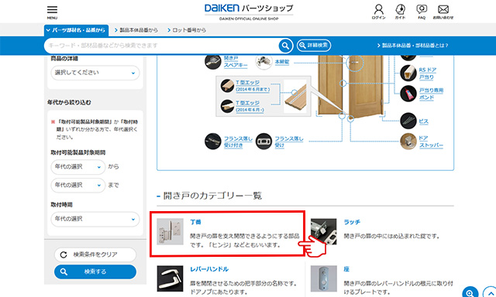Select the parts name and number tab
Viewport: 496px width, 297px height.
click(76, 30)
